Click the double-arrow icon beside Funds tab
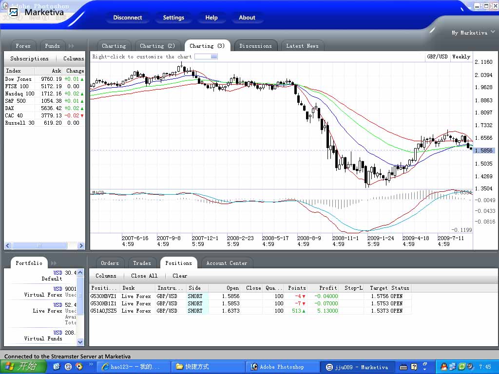 pyautogui.click(x=71, y=46)
